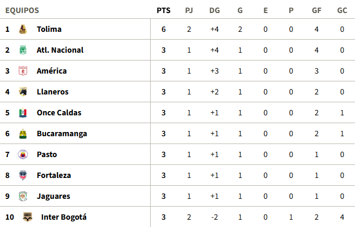Click the Fortaleza team crest icon
This screenshot has height=227, width=356.
(22, 175)
